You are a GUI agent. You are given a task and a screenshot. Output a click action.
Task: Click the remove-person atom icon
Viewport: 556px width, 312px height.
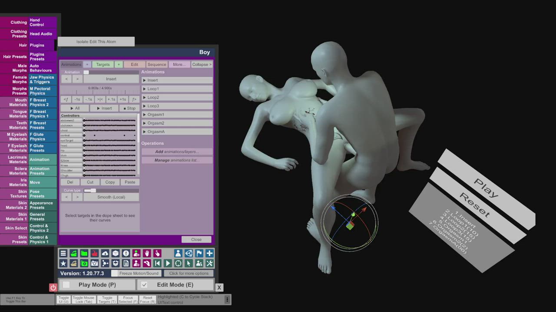pos(136,263)
